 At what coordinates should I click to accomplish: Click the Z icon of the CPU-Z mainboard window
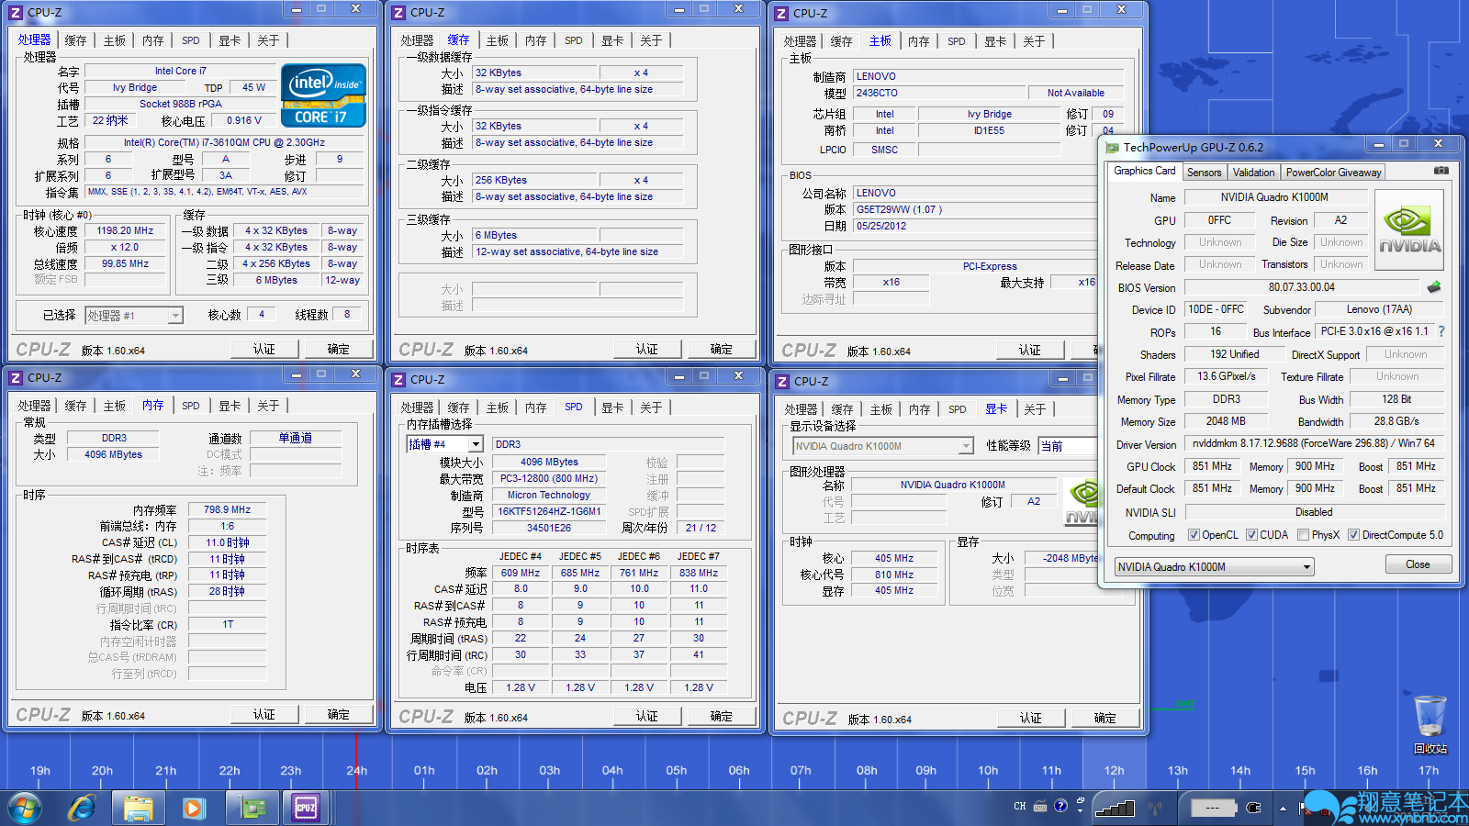click(780, 14)
